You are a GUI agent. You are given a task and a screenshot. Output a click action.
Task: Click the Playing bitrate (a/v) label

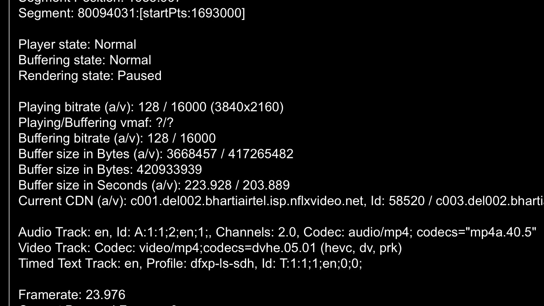coord(76,107)
